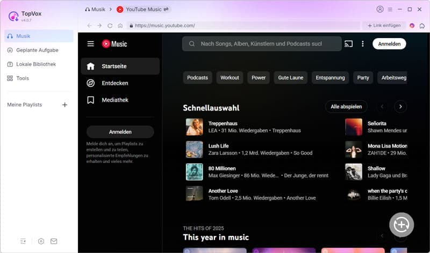This screenshot has width=430, height=253.
Task: Open feedback via the envelope icon
Action: click(54, 241)
